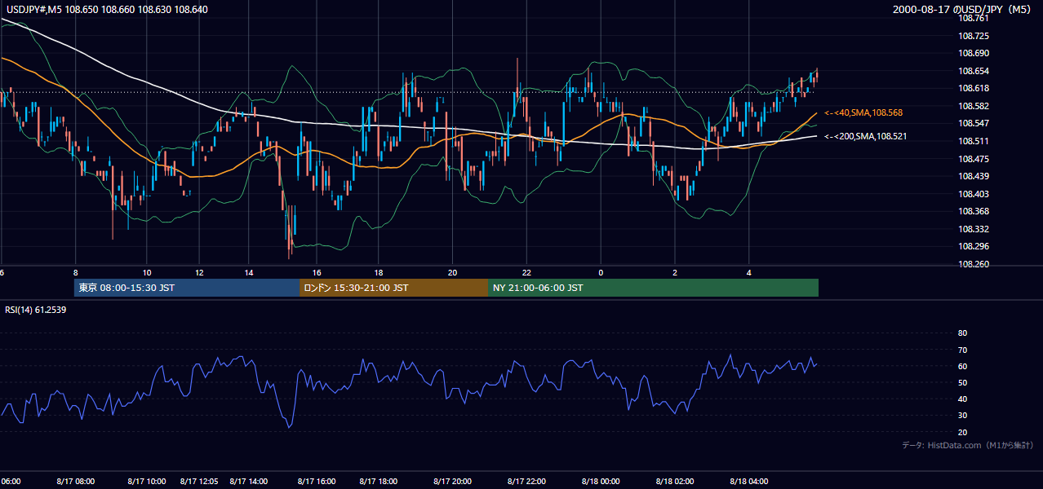Click price axis value 108.403
The width and height of the screenshot is (1043, 489).
[x=973, y=194]
